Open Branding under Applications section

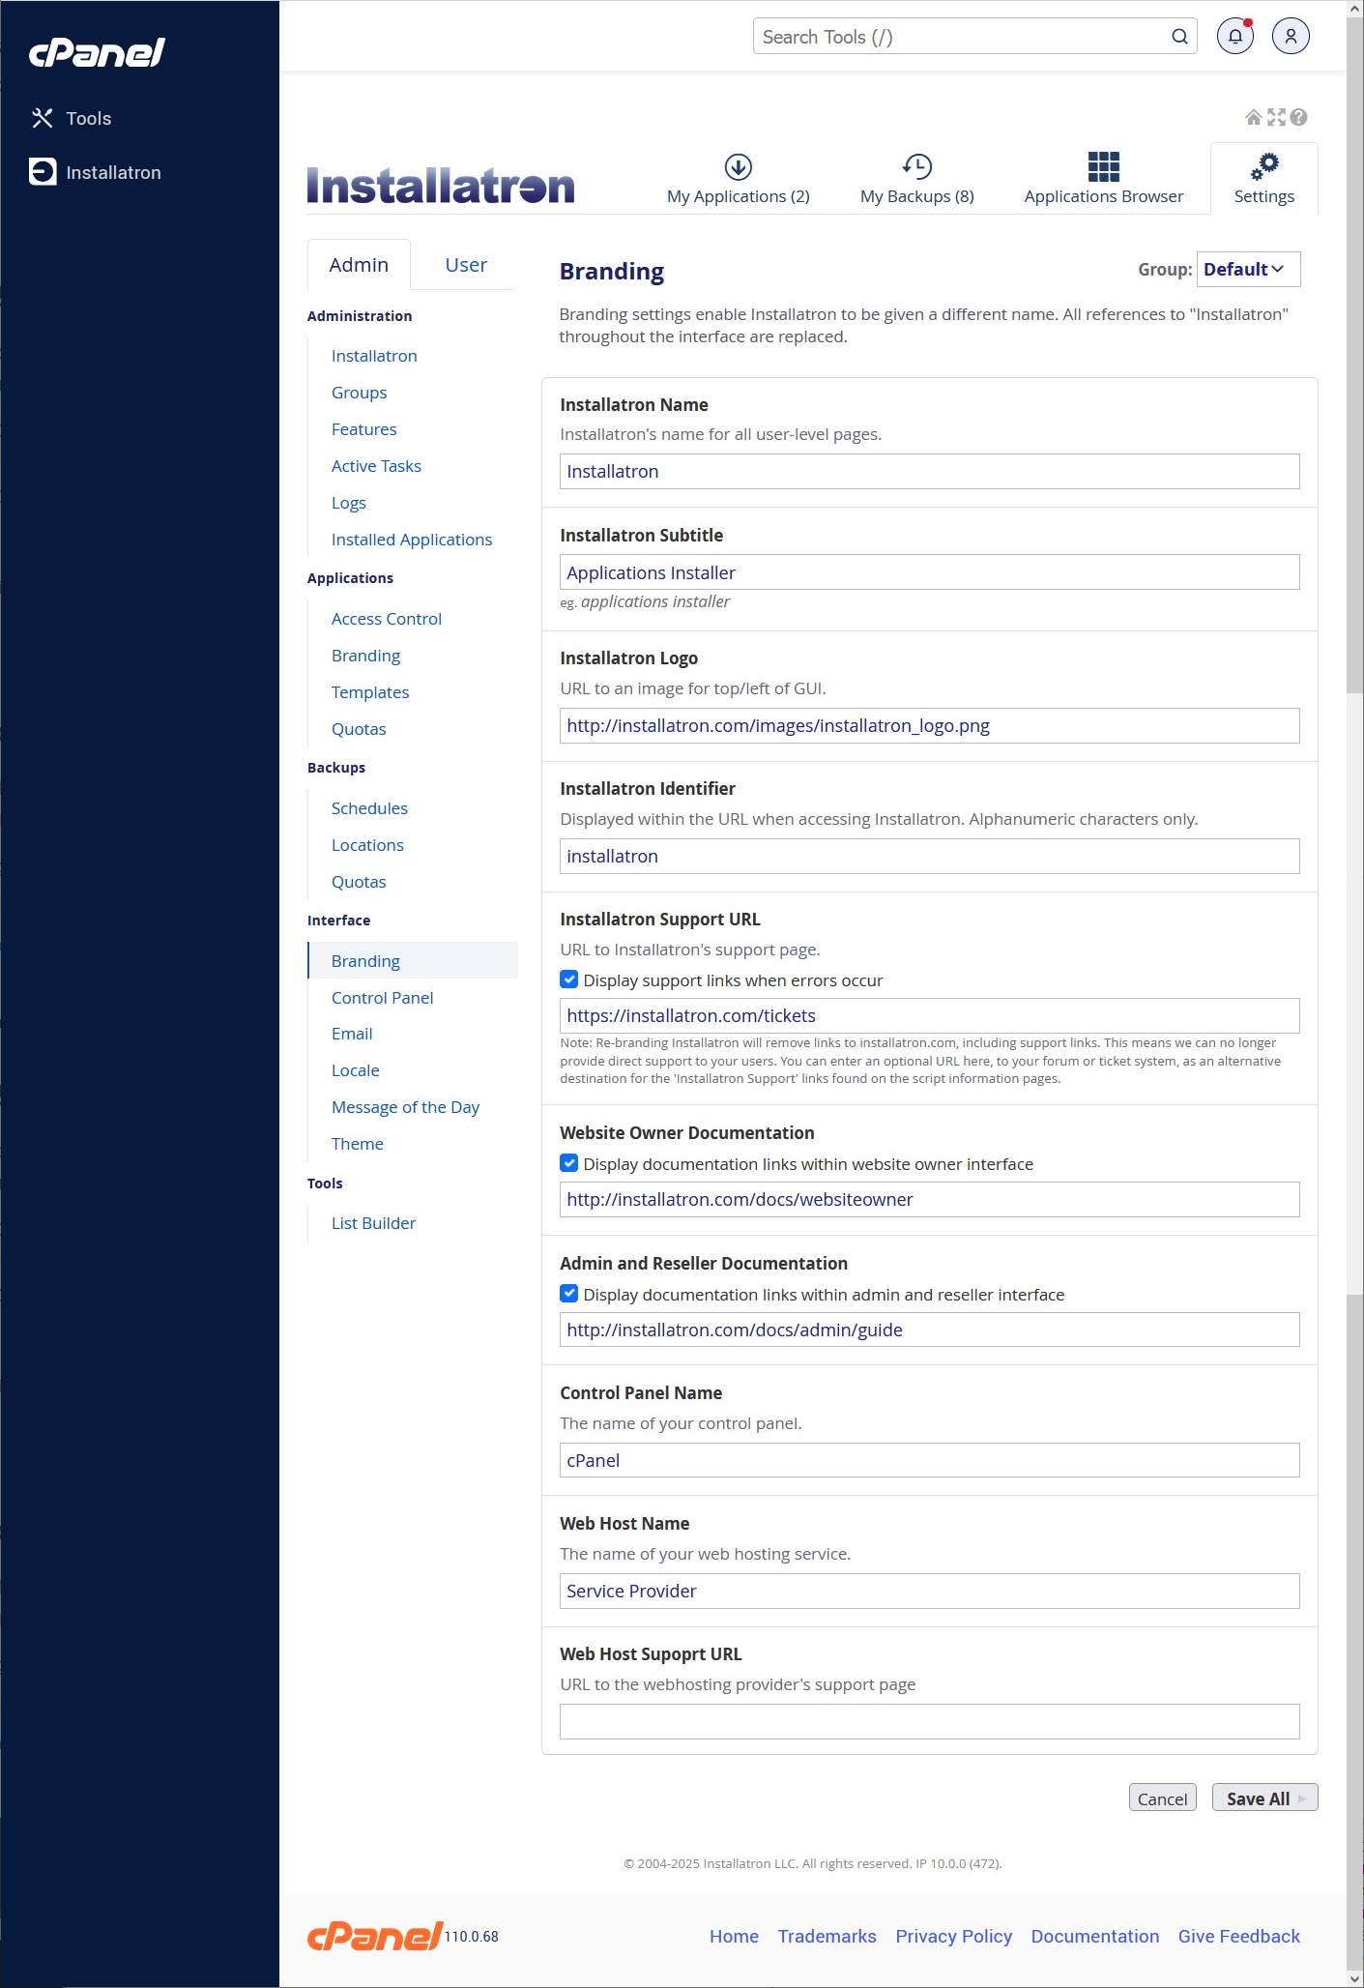pos(365,656)
